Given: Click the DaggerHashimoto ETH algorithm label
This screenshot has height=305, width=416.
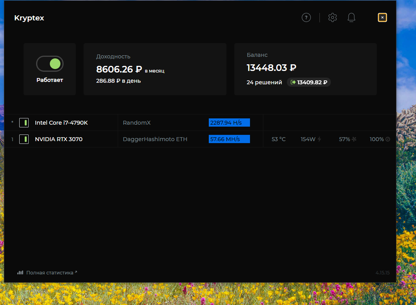Looking at the screenshot, I should tap(155, 139).
